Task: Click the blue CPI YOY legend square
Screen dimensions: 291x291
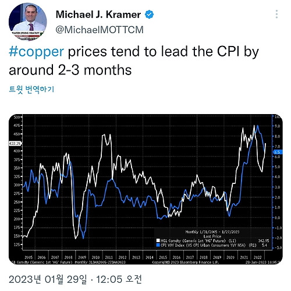Action: 158,246
